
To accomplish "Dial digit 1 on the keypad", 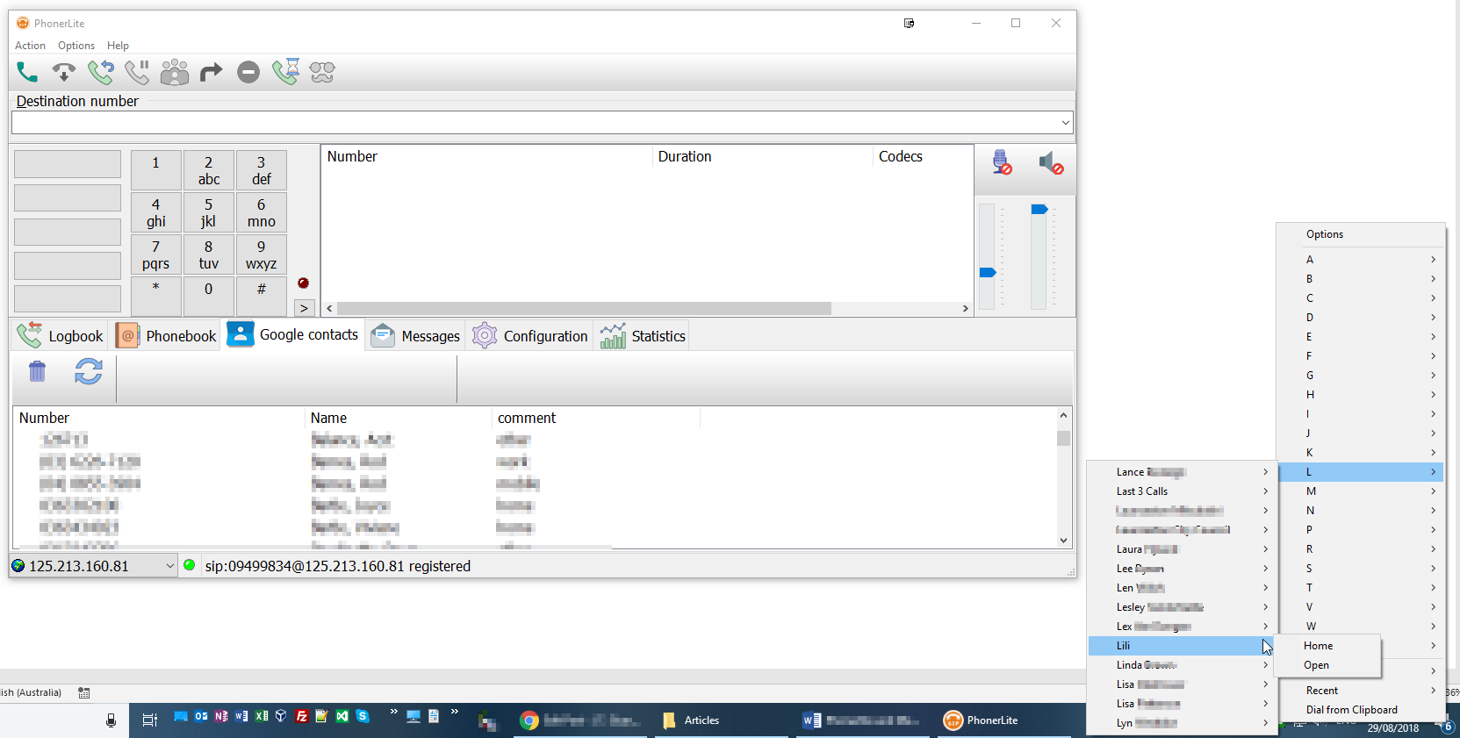I will coord(155,170).
